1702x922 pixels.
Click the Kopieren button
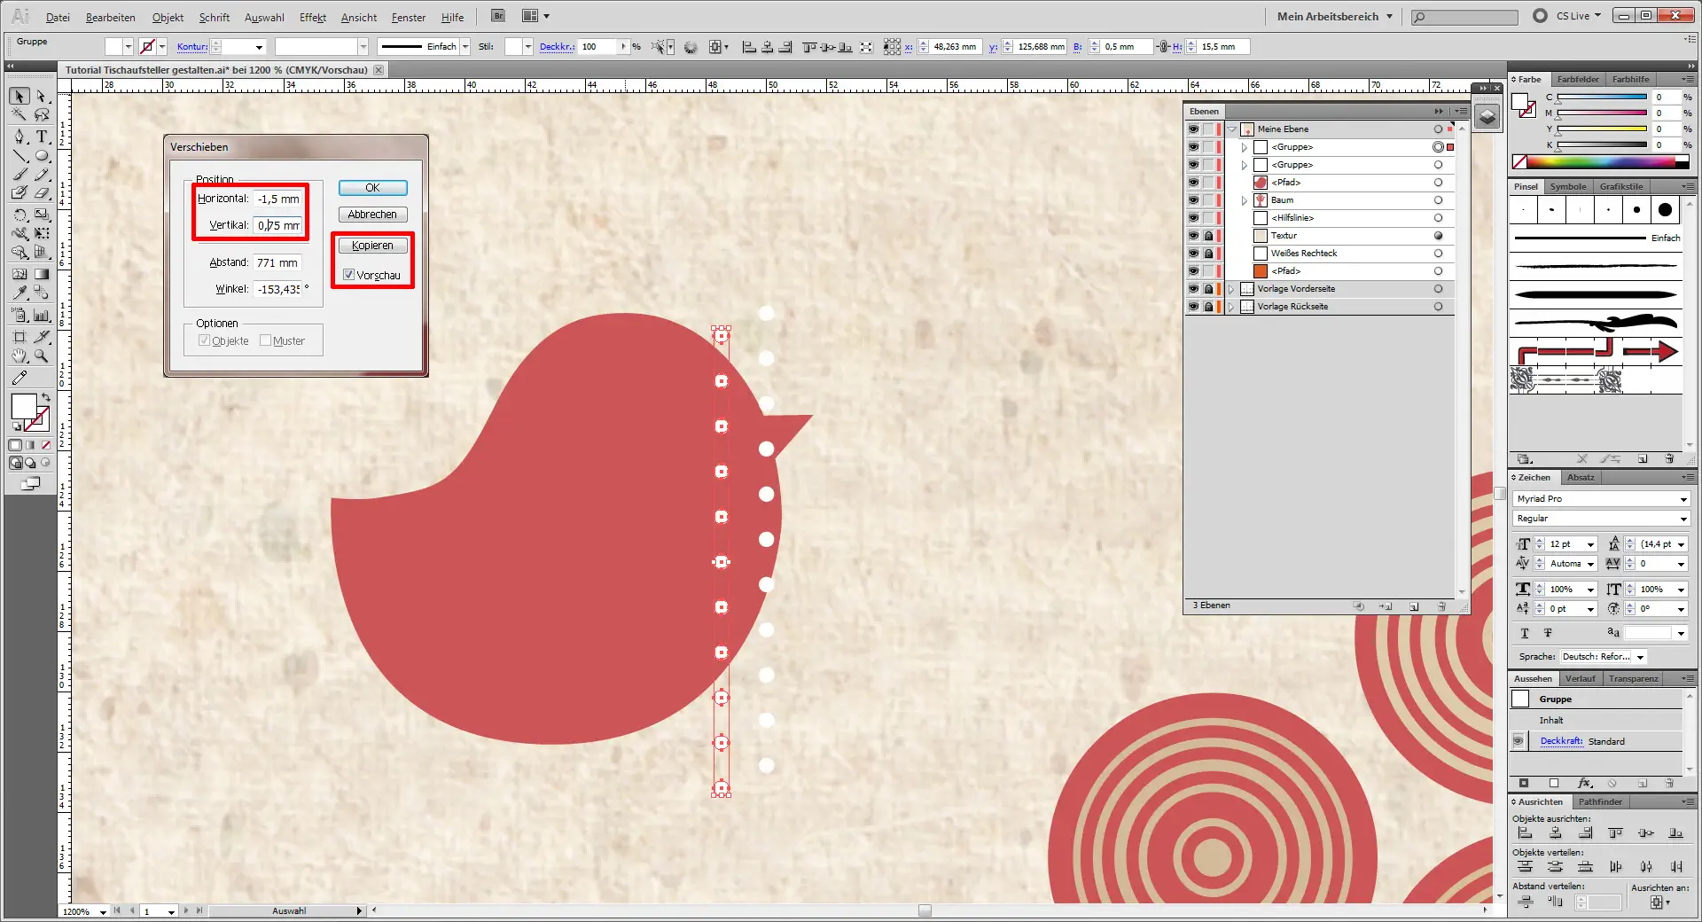372,246
